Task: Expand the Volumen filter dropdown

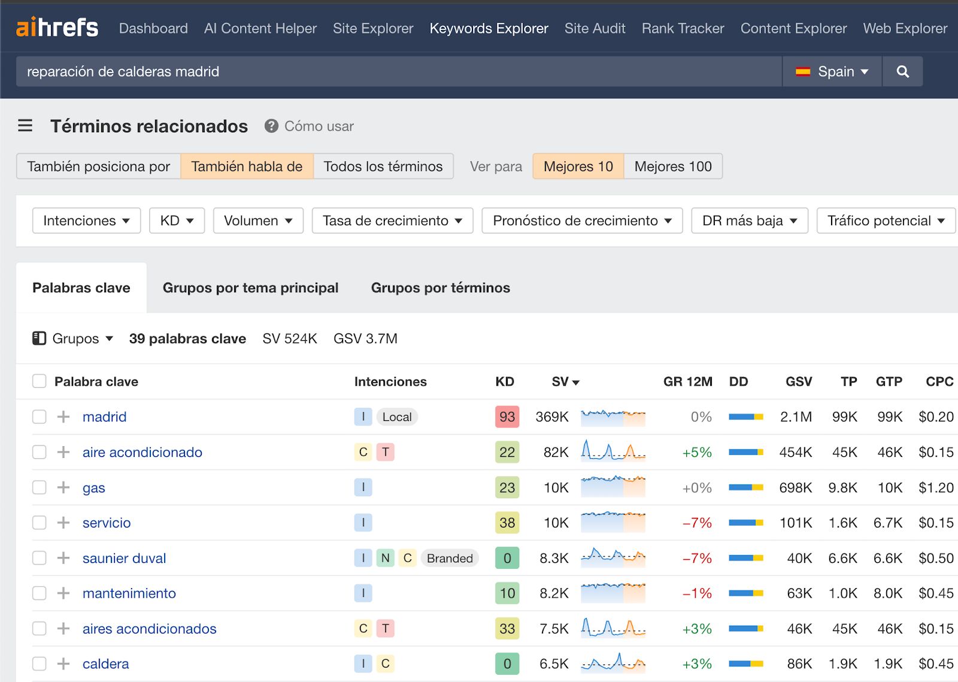Action: [x=257, y=220]
